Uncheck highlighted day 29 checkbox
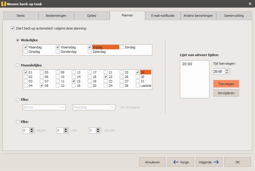 pyautogui.click(x=138, y=72)
